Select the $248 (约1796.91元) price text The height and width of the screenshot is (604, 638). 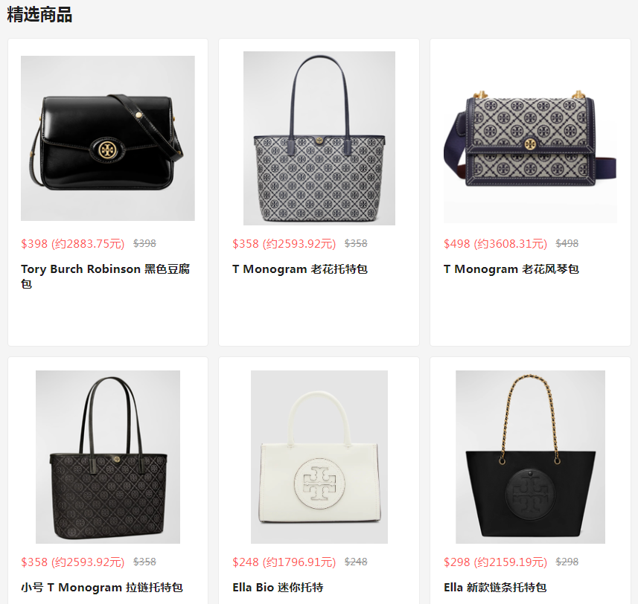(x=284, y=562)
